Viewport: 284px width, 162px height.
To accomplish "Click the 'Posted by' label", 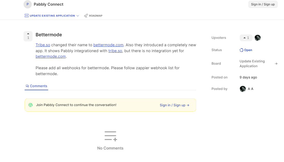I will click(219, 89).
